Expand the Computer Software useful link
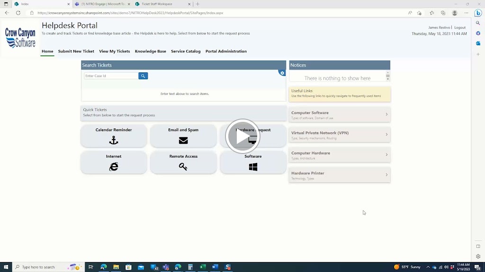This screenshot has width=485, height=272. pos(339,115)
